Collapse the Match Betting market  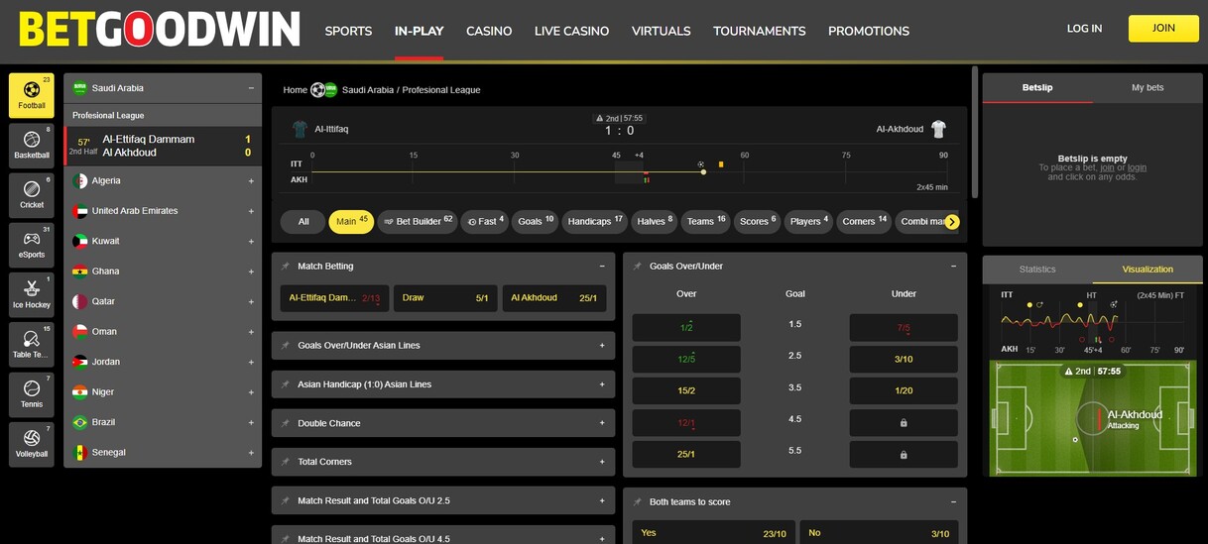click(x=602, y=267)
